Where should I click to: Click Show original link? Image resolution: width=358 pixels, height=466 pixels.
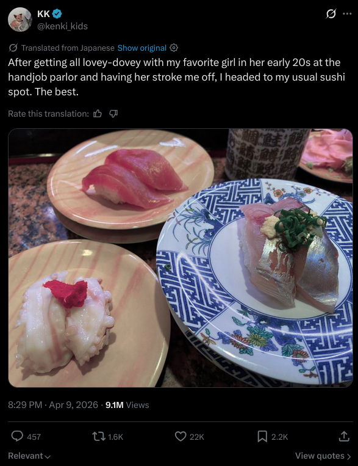[142, 48]
